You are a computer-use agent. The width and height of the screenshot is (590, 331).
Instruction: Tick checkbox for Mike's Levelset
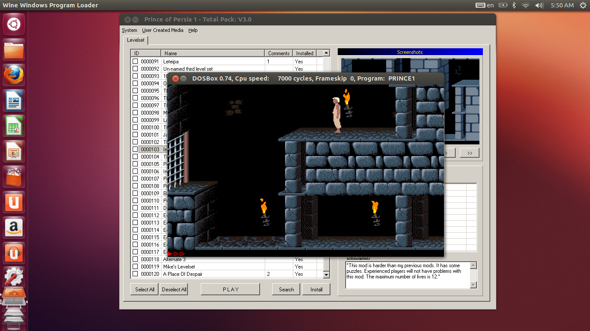135,266
